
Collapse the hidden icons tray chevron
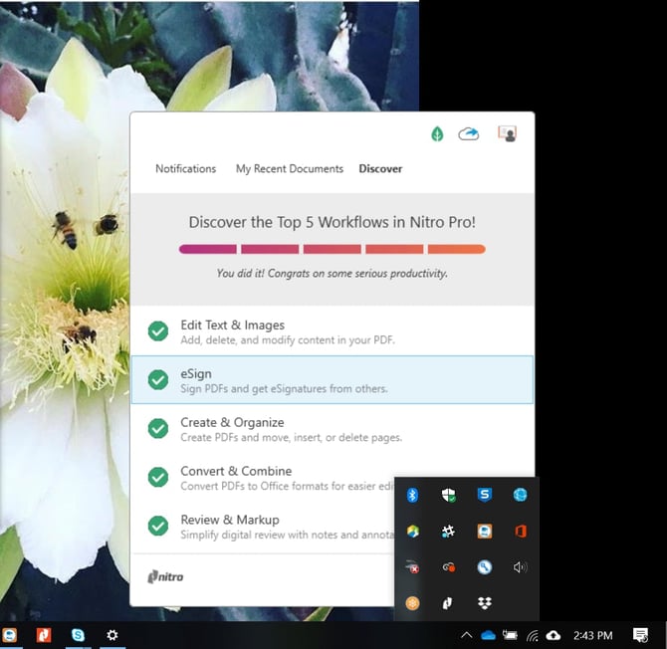(x=466, y=635)
